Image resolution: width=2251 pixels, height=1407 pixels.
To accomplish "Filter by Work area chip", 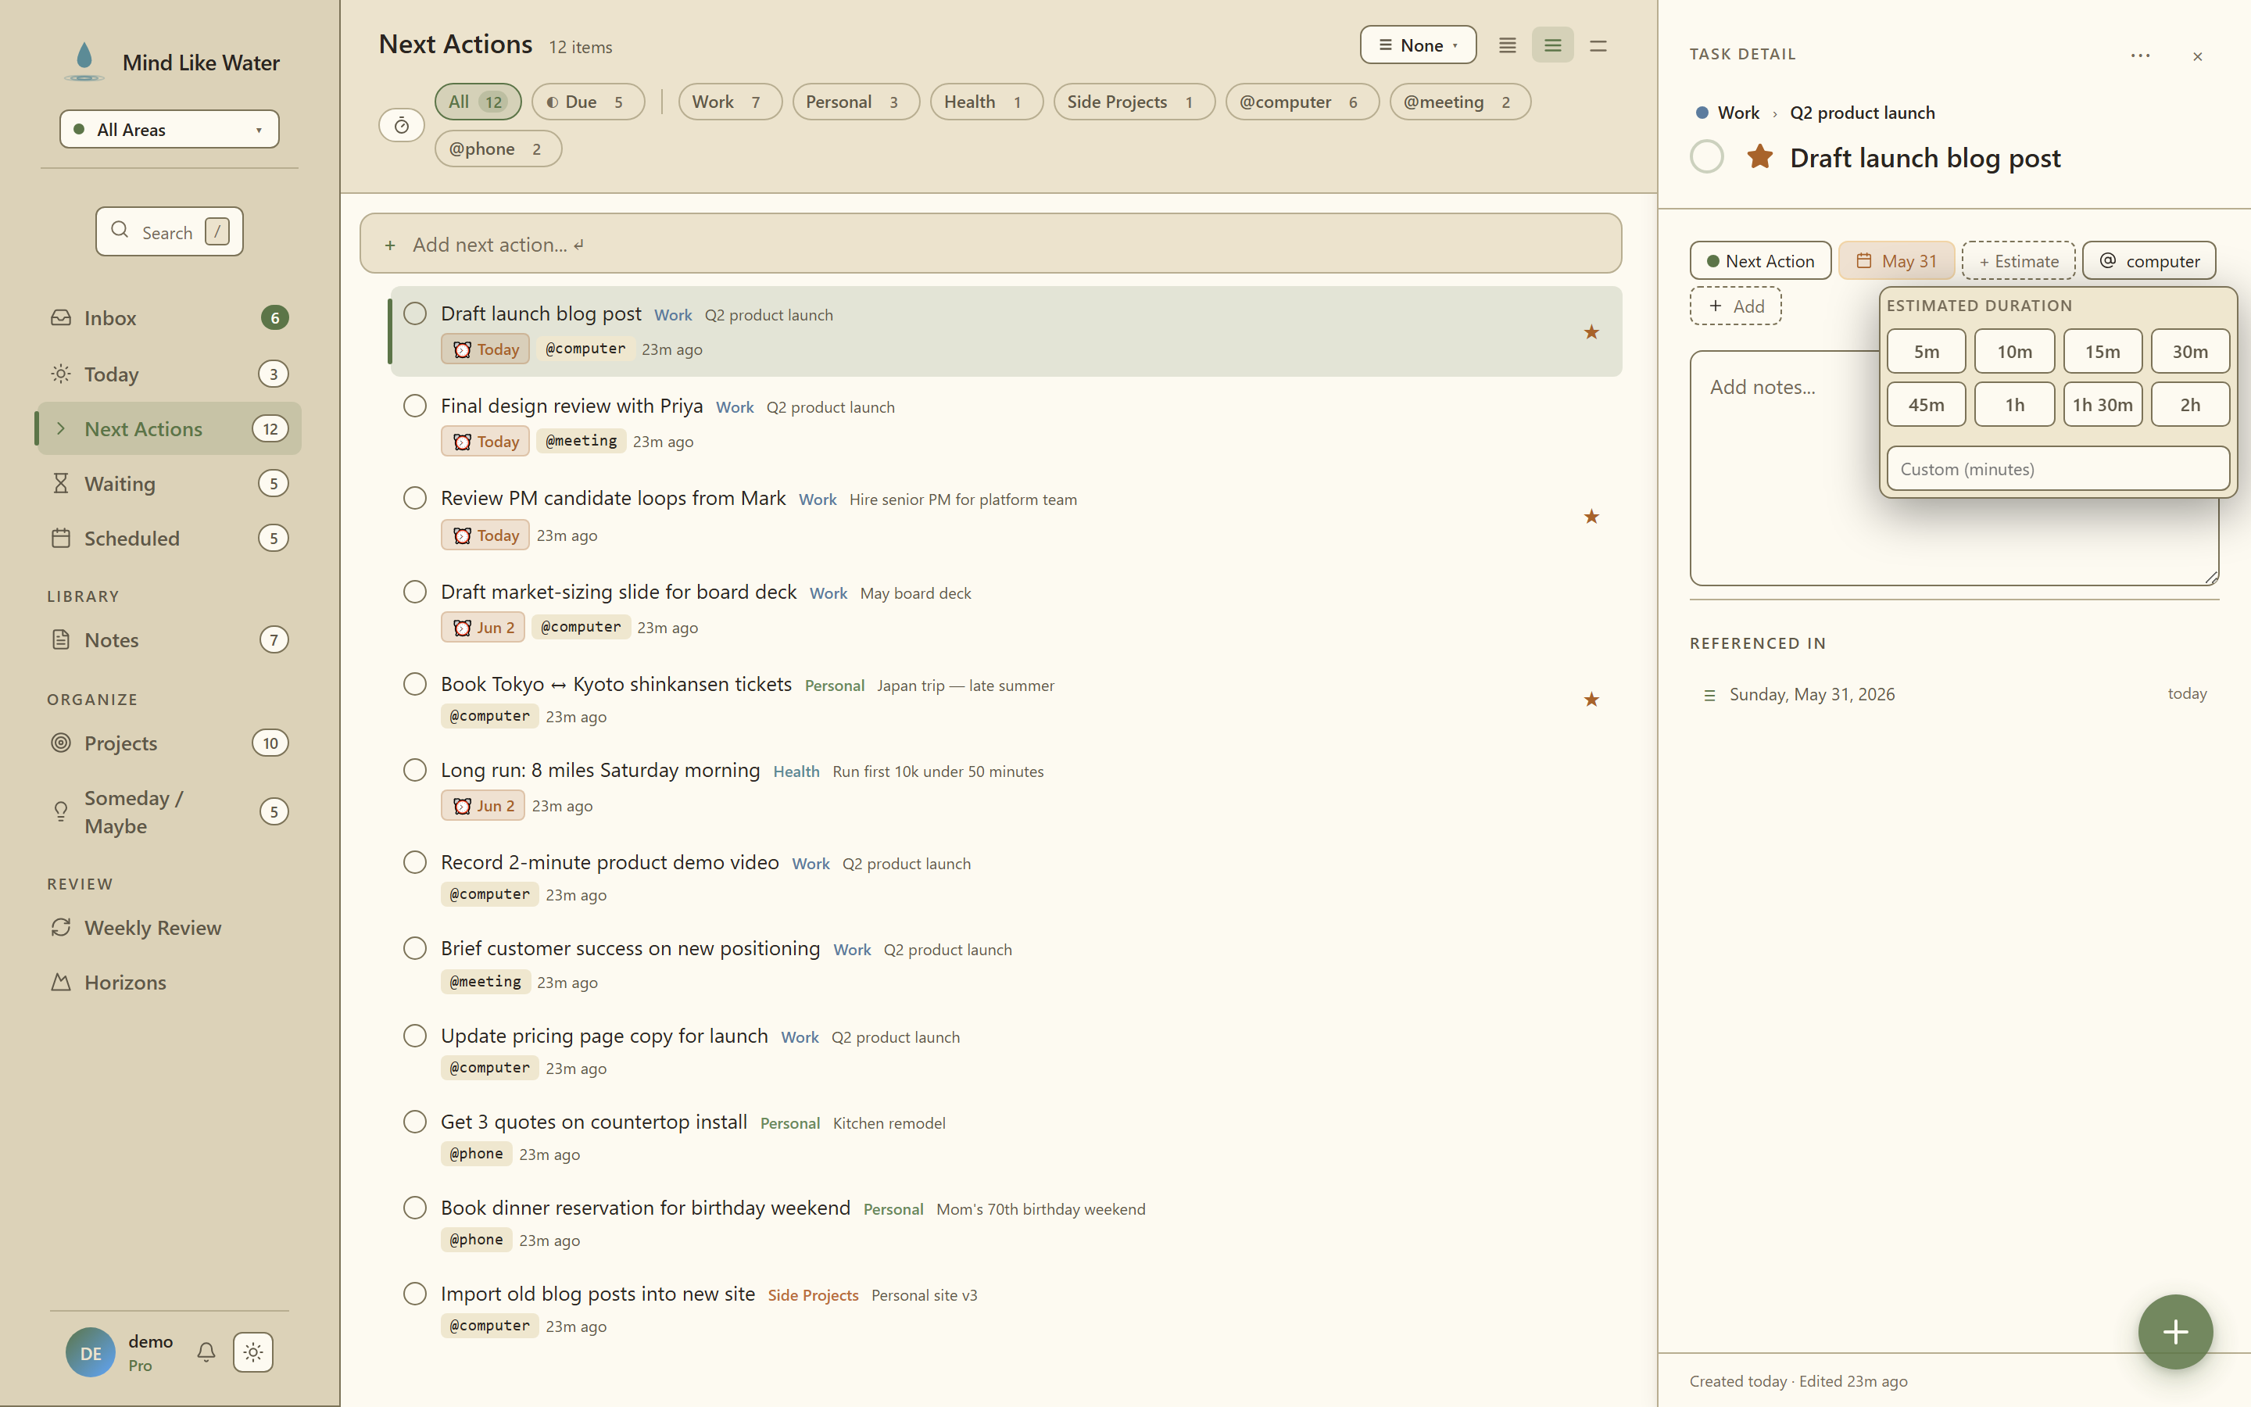I will [x=730, y=102].
